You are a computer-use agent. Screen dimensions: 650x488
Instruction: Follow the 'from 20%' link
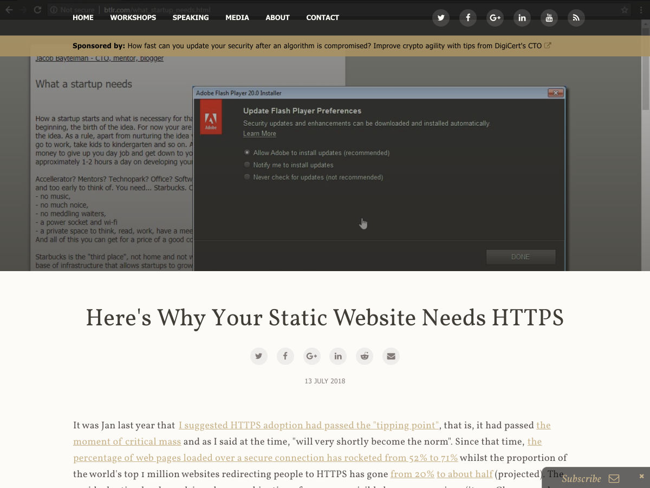pyautogui.click(x=412, y=474)
